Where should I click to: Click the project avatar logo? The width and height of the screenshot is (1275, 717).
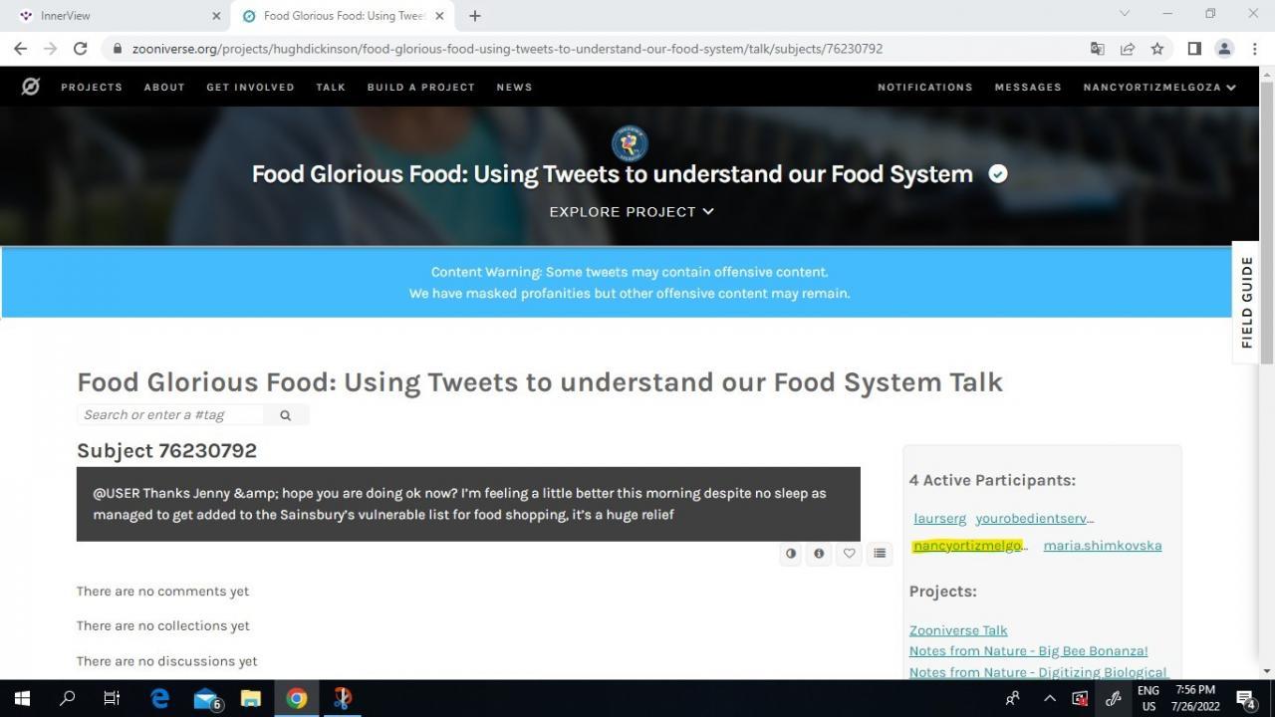(630, 143)
